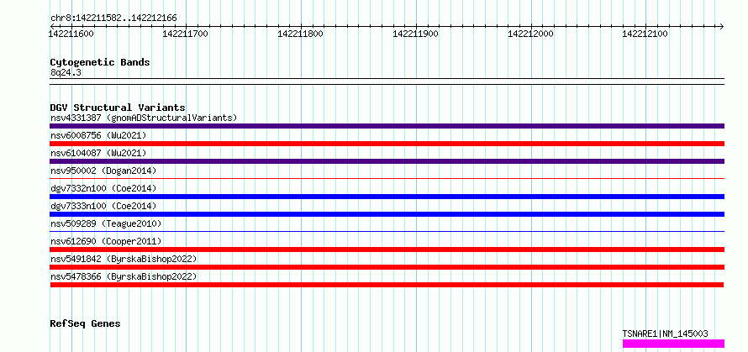
Task: Click ruler tick label 142211800
Action: pos(300,34)
